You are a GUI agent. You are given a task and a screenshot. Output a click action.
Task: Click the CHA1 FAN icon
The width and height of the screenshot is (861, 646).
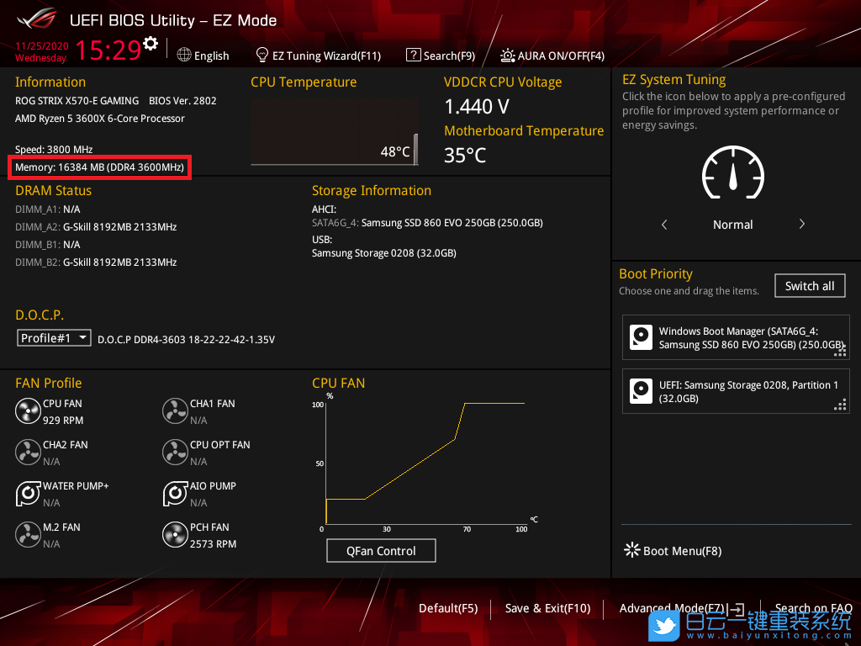[x=175, y=411]
